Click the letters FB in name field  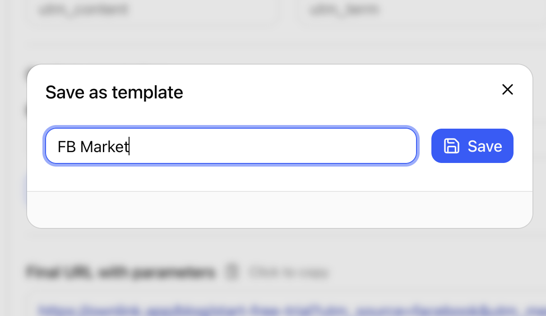[67, 146]
